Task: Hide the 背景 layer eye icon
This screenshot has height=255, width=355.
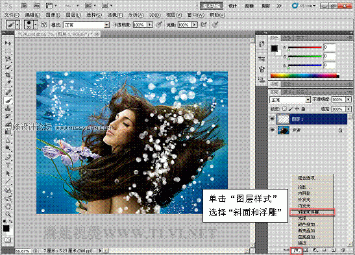Action: coord(273,130)
